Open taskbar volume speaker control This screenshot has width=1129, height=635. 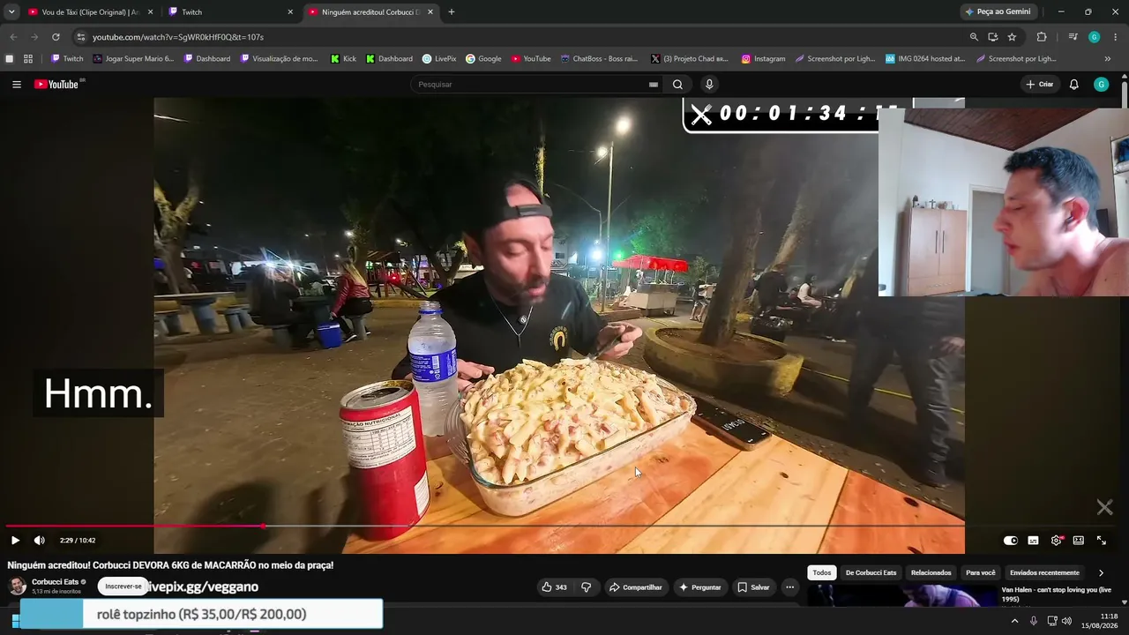coord(1066,621)
